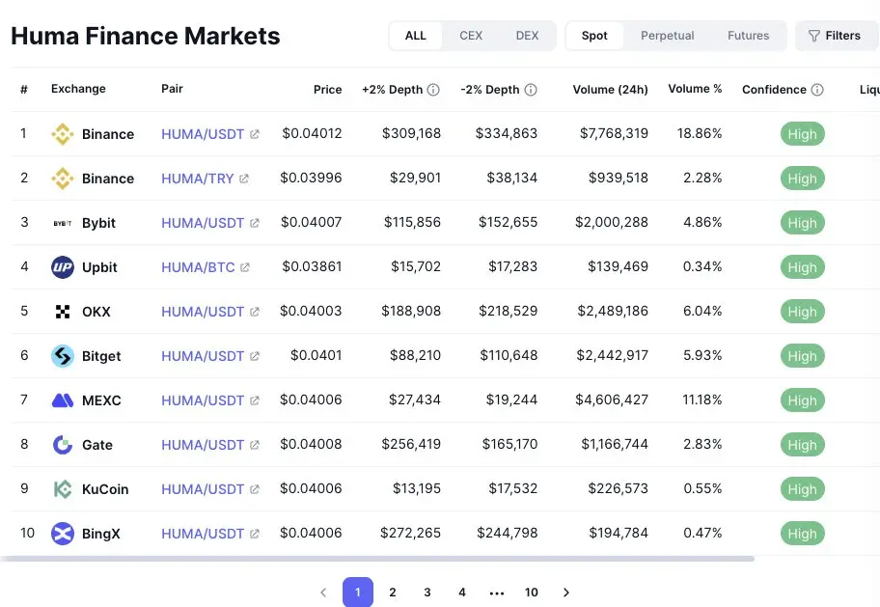Click external link icon for BingX HUMA/USDT
This screenshot has width=880, height=607.
point(254,534)
